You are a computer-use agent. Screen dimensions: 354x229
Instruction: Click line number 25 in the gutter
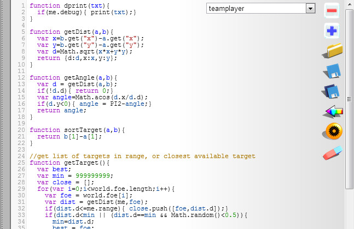21,162
